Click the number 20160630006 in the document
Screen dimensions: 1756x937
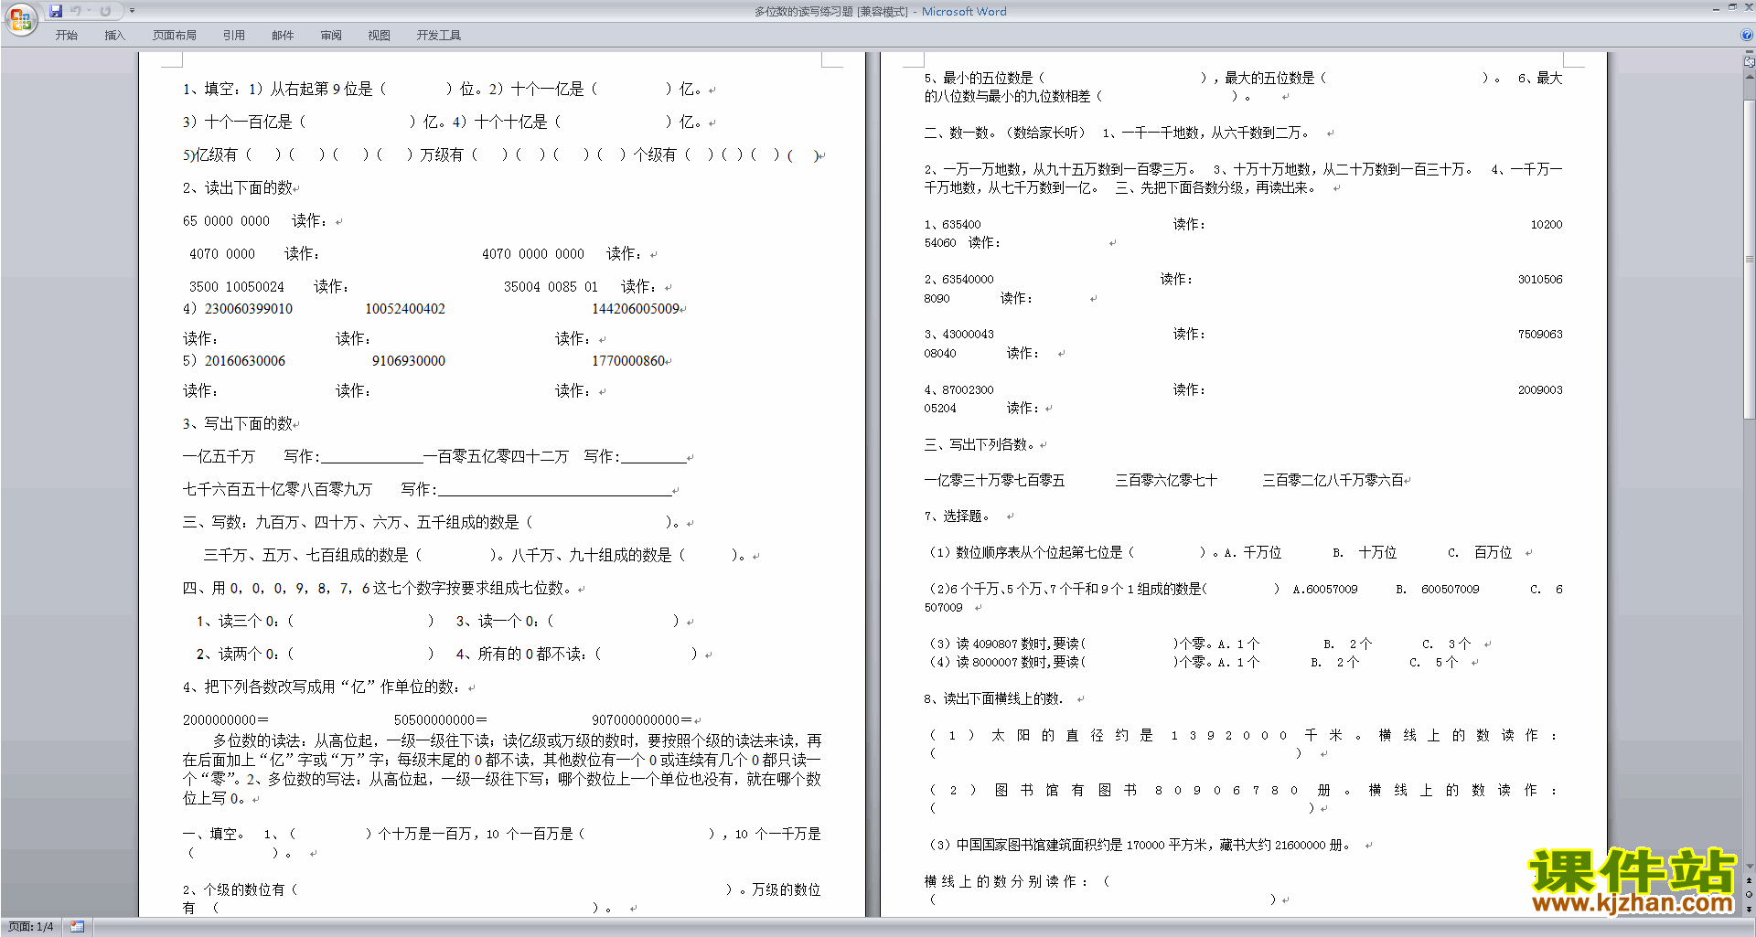point(245,361)
